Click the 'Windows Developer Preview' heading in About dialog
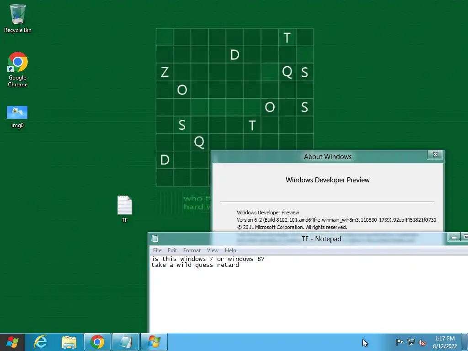This screenshot has width=468, height=351. point(327,180)
